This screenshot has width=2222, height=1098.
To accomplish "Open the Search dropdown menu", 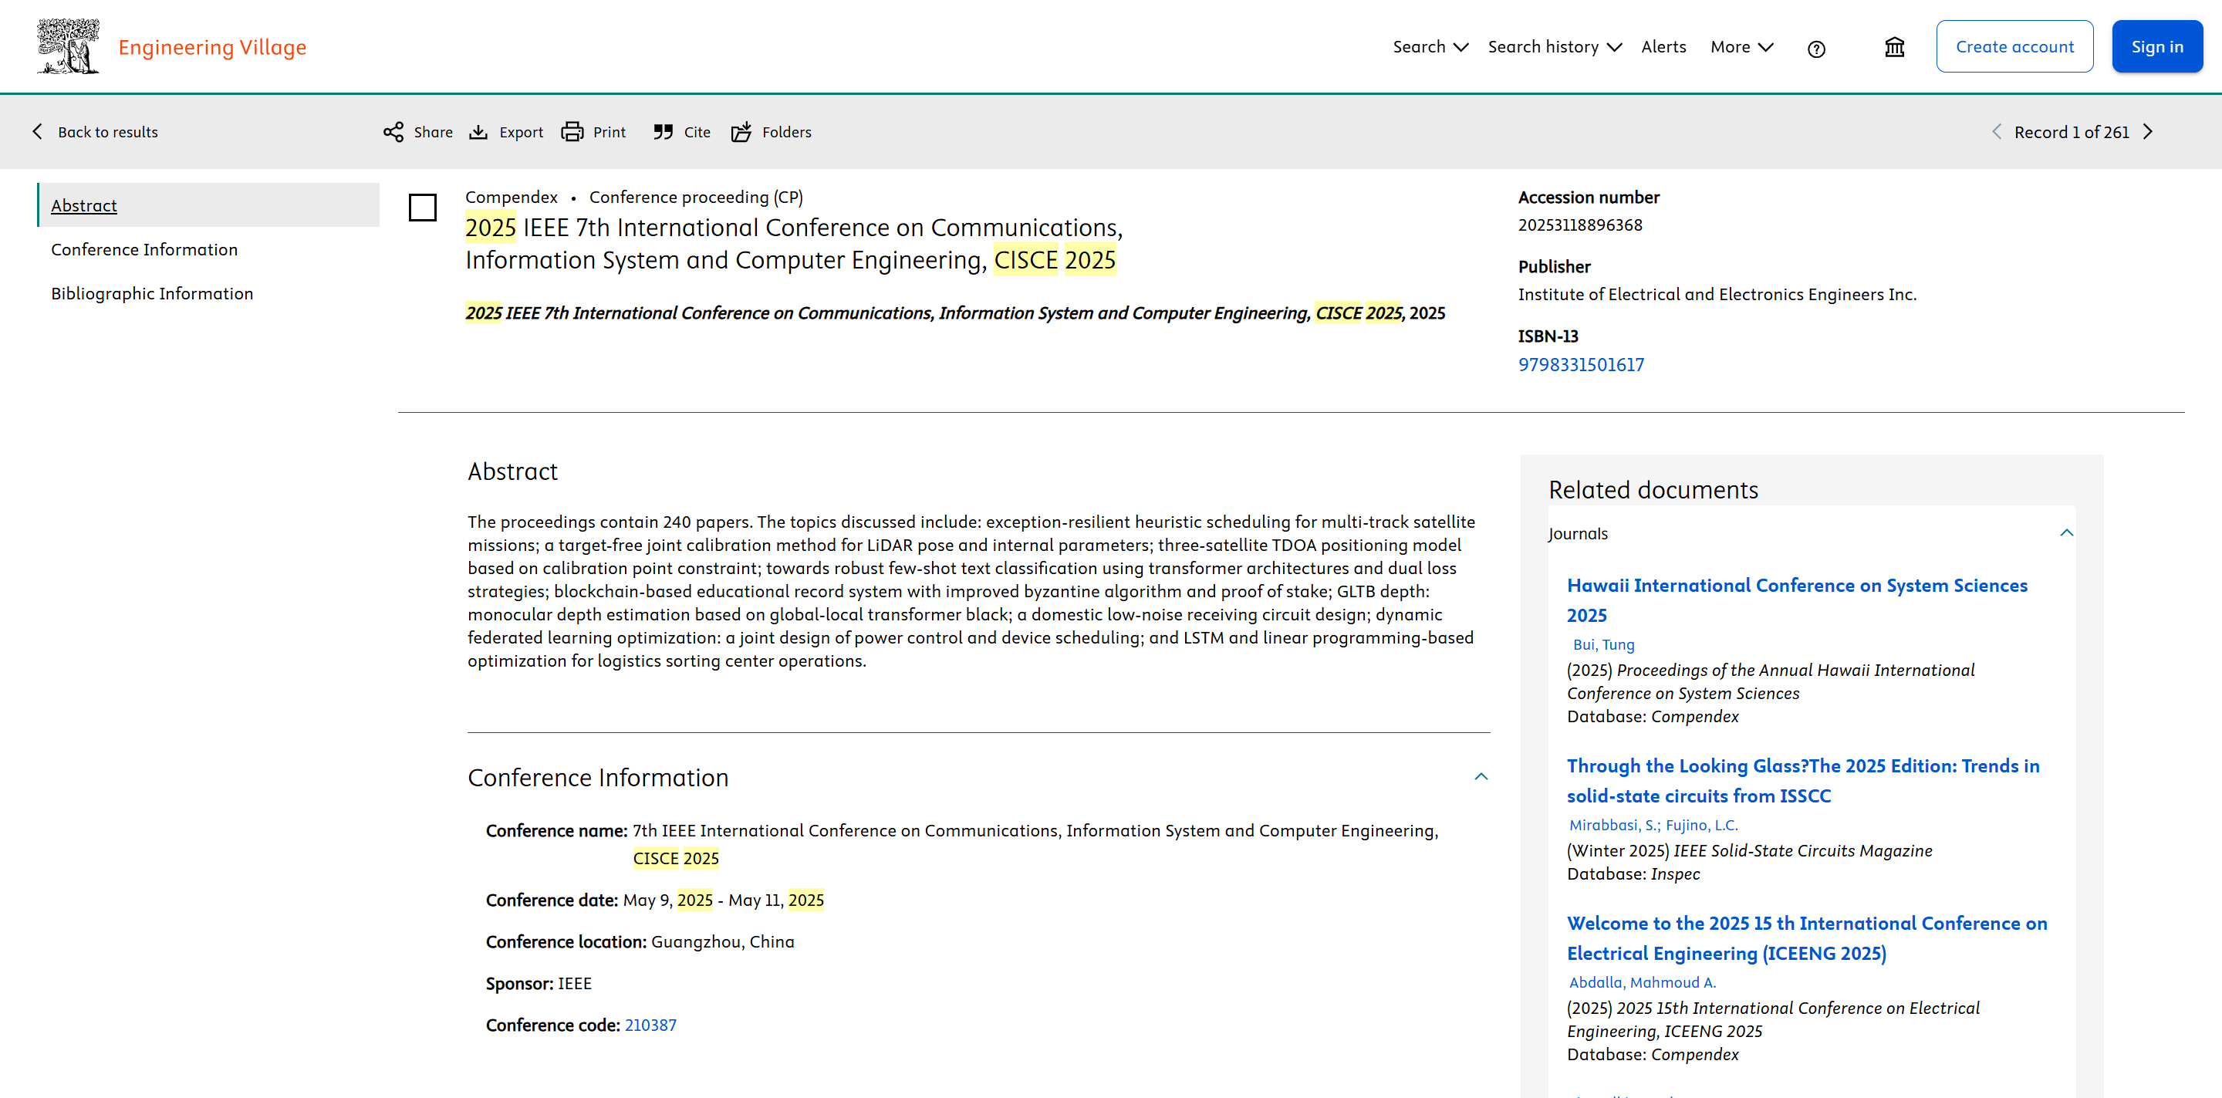I will coord(1430,46).
